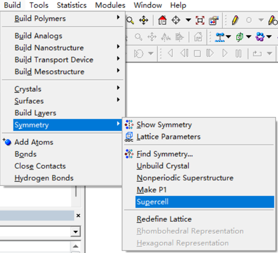Click the green lattice cube icon
Screen dimensions: 278x253
point(239,37)
